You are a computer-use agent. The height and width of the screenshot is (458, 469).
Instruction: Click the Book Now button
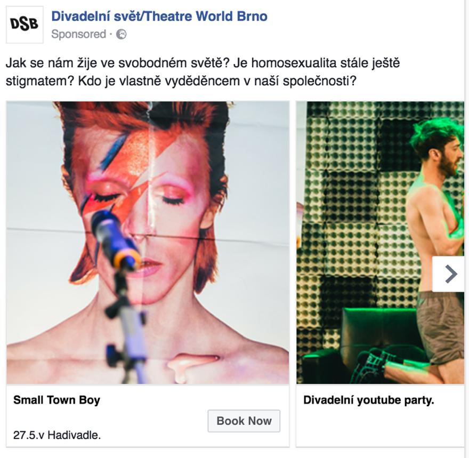coord(244,421)
